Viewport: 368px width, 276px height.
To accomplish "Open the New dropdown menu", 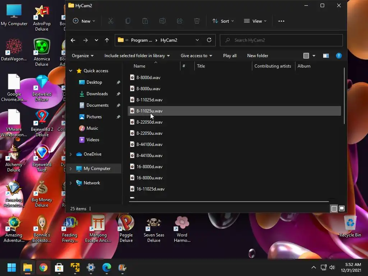I will click(84, 21).
